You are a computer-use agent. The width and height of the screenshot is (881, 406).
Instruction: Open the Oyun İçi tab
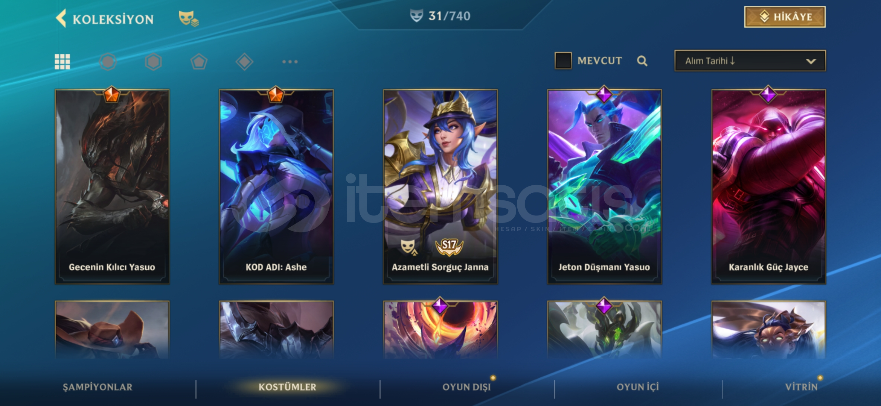point(638,387)
